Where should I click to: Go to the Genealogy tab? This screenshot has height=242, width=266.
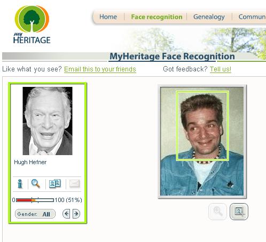pyautogui.click(x=209, y=17)
